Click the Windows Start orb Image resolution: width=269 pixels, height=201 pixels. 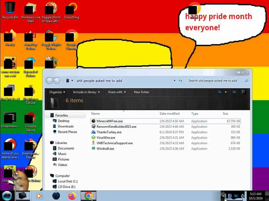pyautogui.click(x=7, y=196)
